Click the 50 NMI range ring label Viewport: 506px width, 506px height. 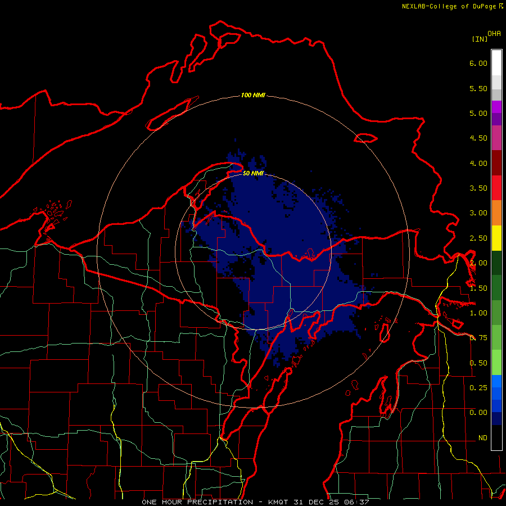click(253, 173)
